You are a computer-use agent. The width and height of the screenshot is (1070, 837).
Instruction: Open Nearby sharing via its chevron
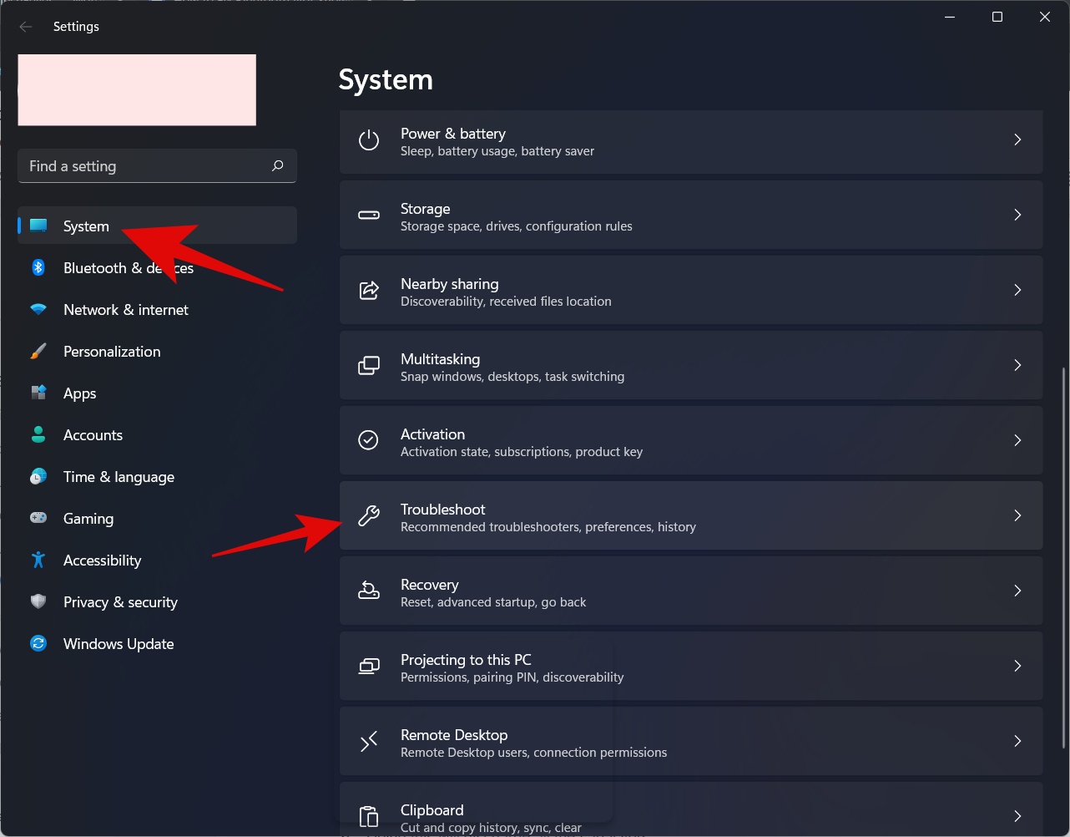pos(1017,290)
